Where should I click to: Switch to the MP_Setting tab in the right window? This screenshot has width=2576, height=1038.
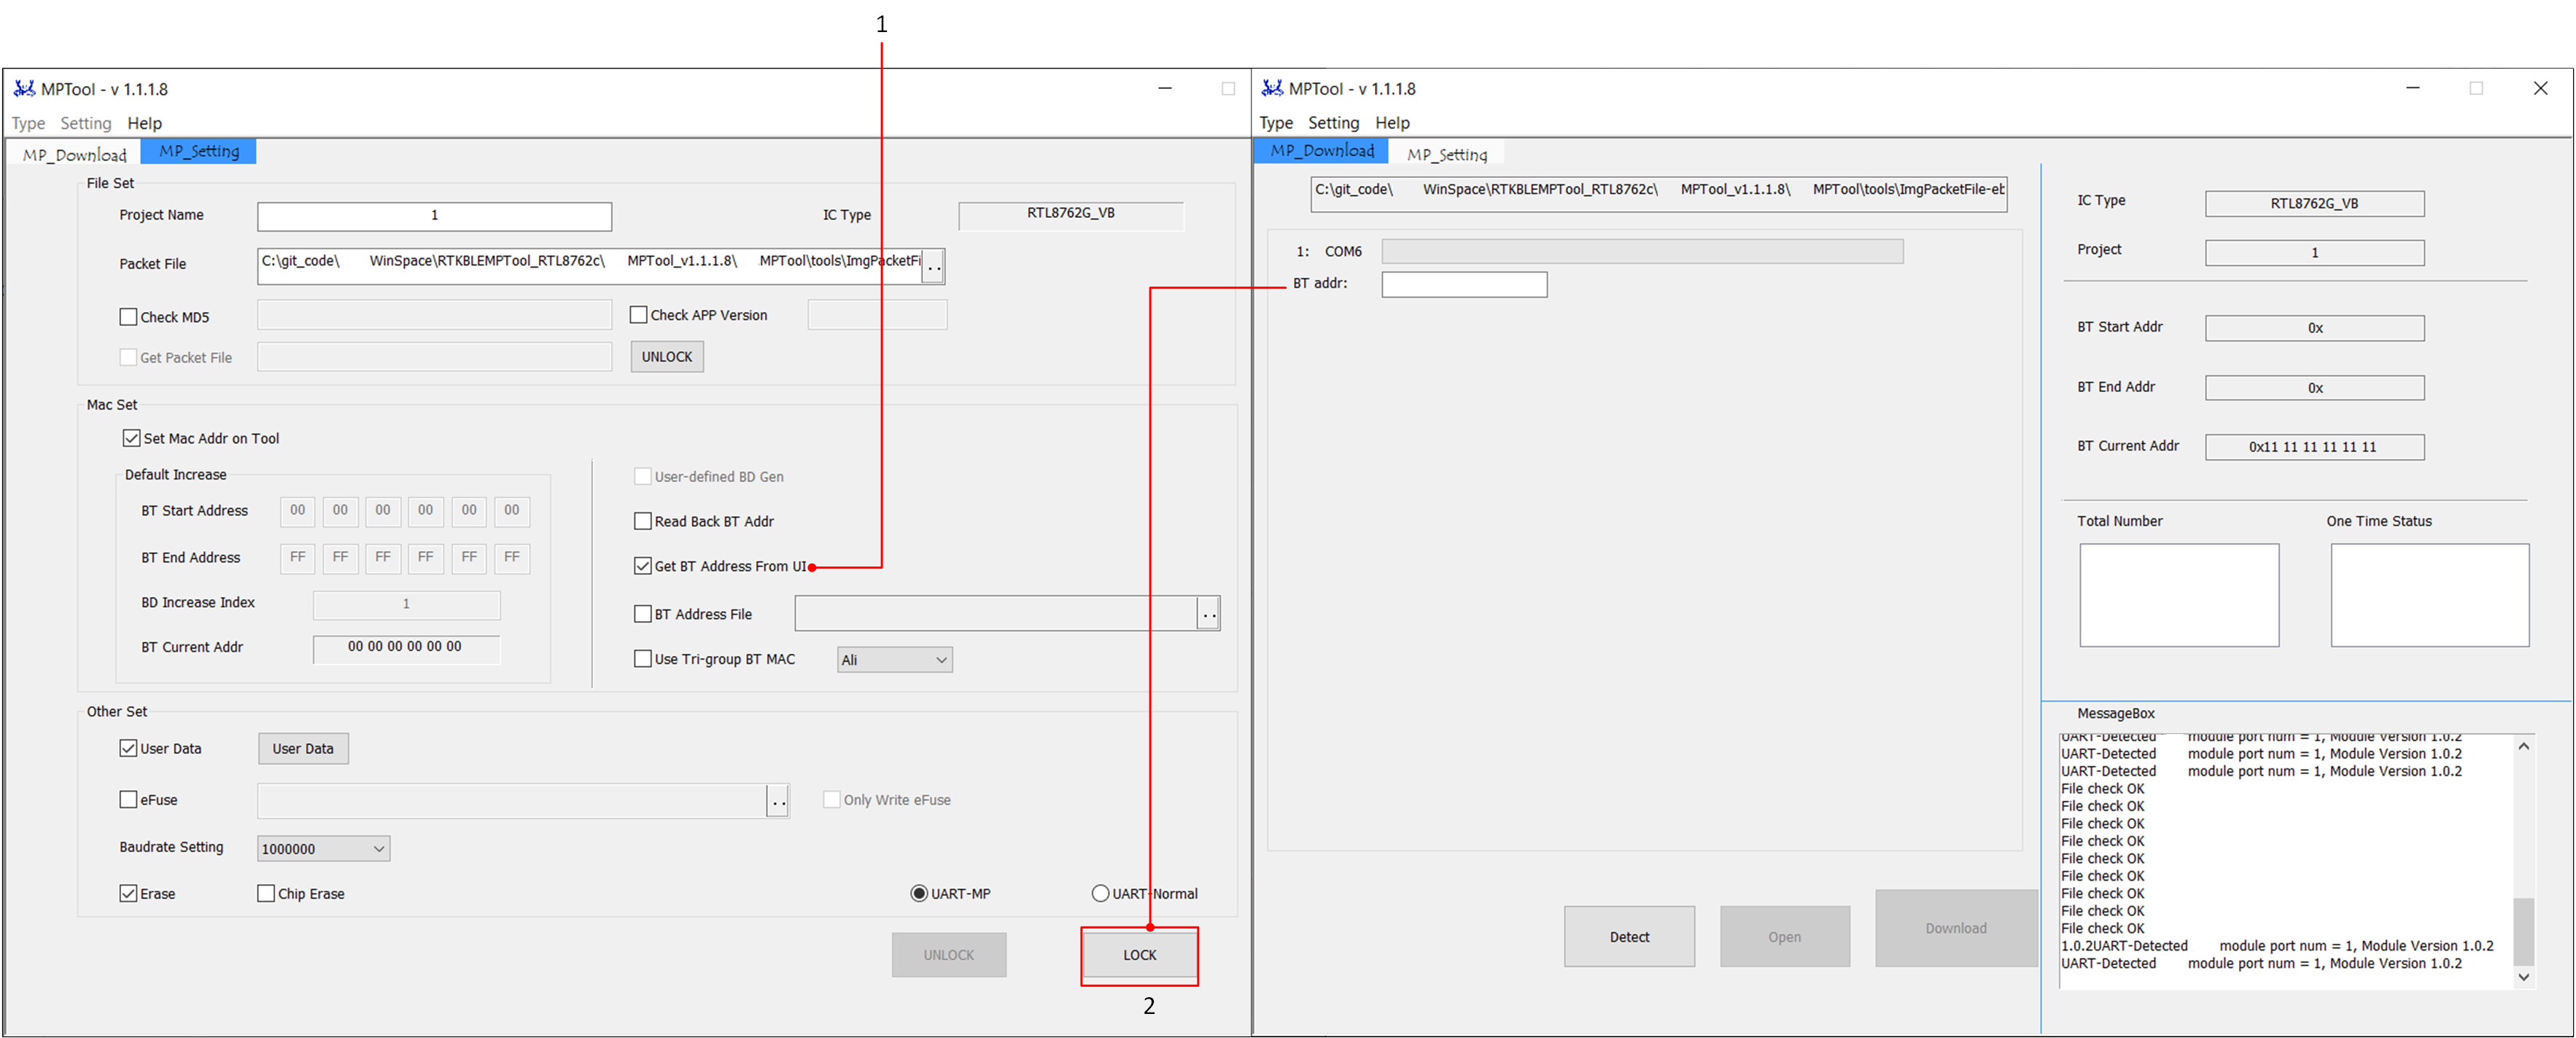click(x=1446, y=155)
